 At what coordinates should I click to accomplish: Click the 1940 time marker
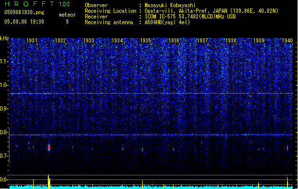[x=288, y=41]
